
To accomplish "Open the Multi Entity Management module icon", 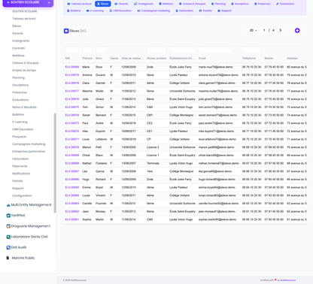I will pos(8,205).
